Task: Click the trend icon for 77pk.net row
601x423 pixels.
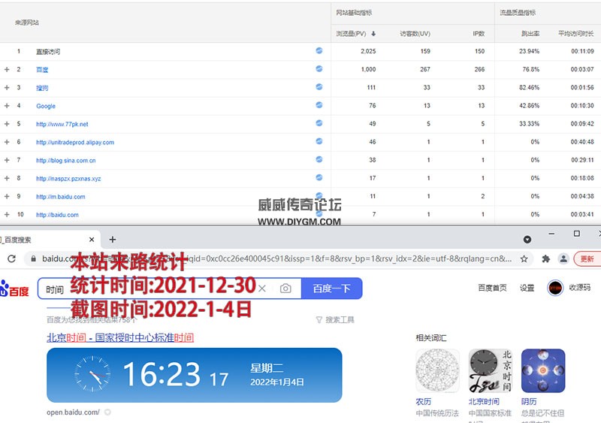Action: point(319,123)
